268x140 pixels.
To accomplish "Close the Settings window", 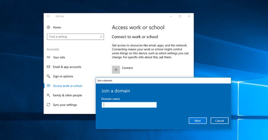I will pyautogui.click(x=189, y=16).
